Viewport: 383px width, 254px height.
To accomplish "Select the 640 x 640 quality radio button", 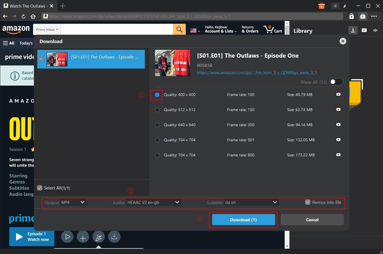I will [x=157, y=125].
